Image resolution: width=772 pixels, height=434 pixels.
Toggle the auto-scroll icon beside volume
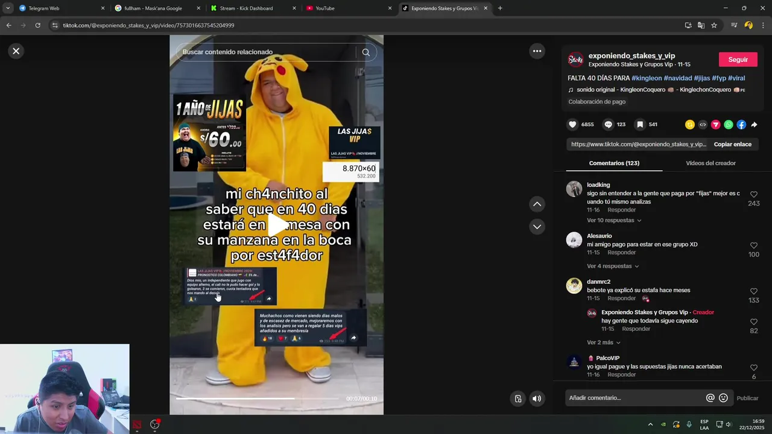tap(518, 398)
